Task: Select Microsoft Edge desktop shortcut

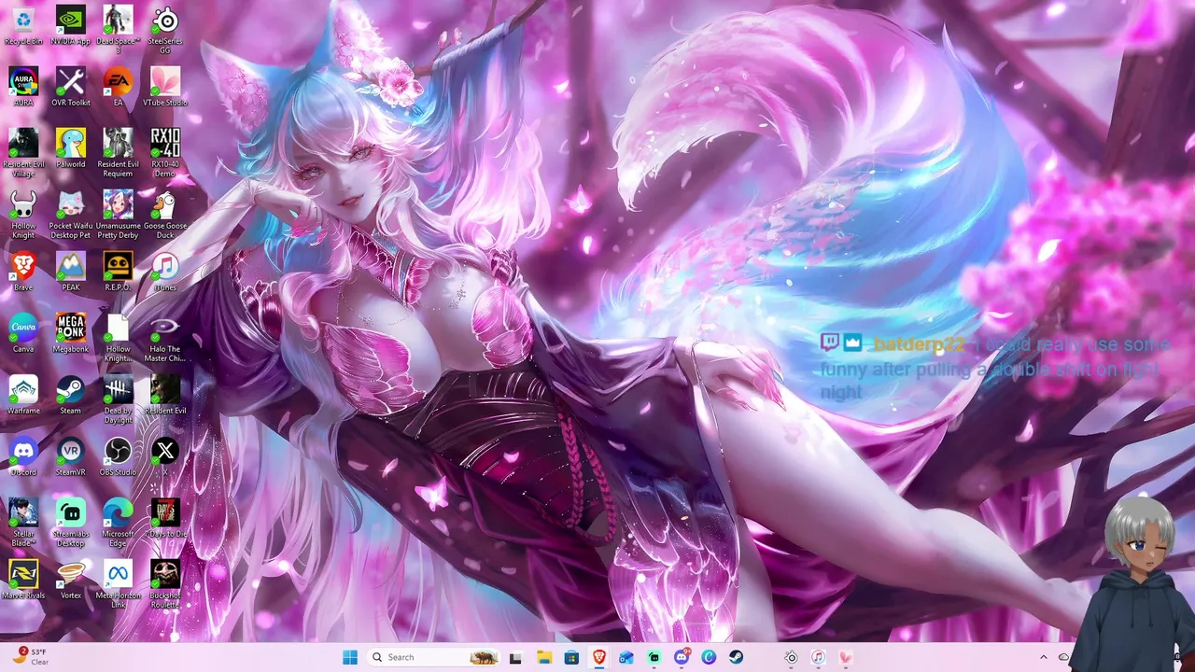Action: 118,523
